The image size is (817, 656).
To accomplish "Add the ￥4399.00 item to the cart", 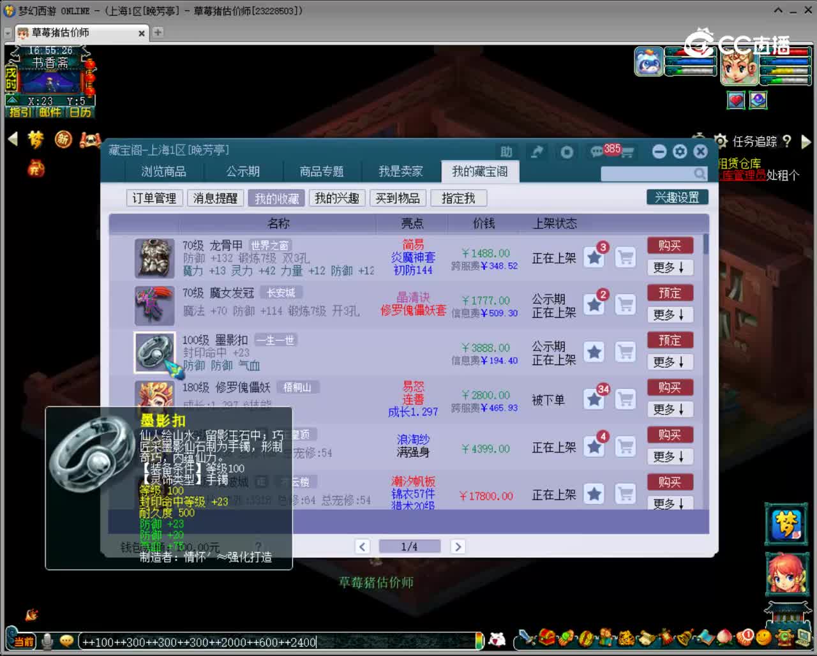I will tap(626, 447).
